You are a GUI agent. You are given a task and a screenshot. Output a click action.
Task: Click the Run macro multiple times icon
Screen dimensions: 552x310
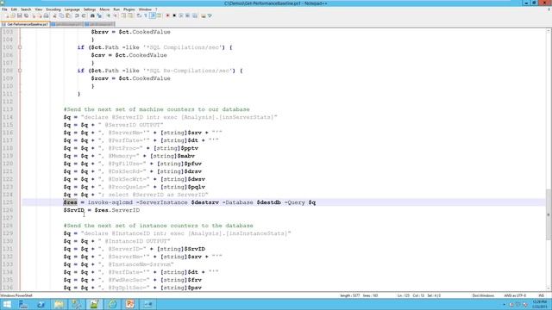pyautogui.click(x=188, y=15)
